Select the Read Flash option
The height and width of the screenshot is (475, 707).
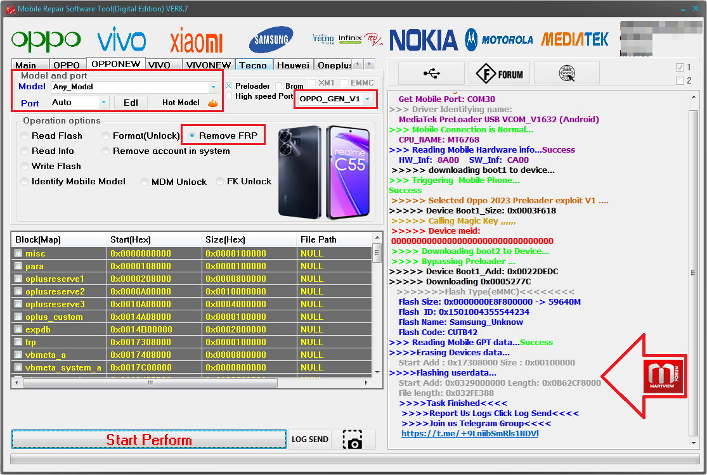(x=52, y=136)
